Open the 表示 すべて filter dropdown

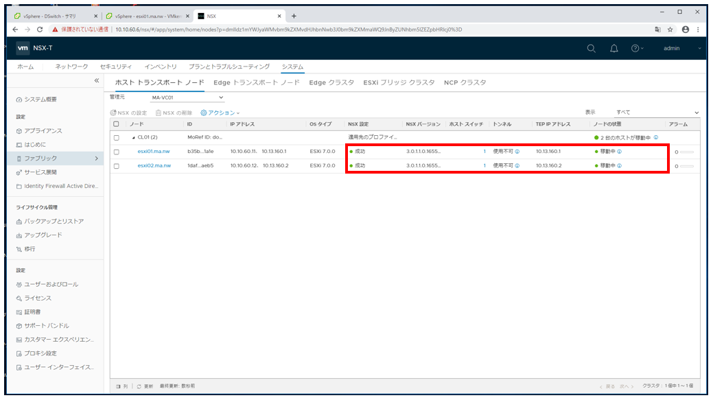pyautogui.click(x=657, y=113)
